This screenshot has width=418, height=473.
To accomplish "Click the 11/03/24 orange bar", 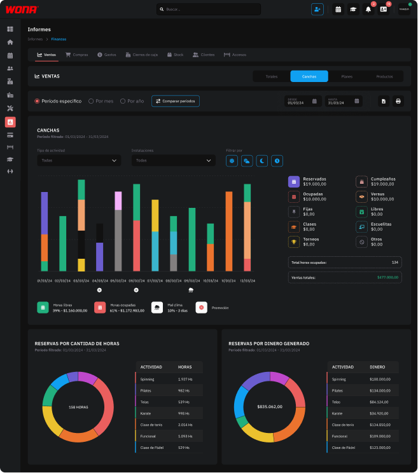I will pyautogui.click(x=229, y=231).
